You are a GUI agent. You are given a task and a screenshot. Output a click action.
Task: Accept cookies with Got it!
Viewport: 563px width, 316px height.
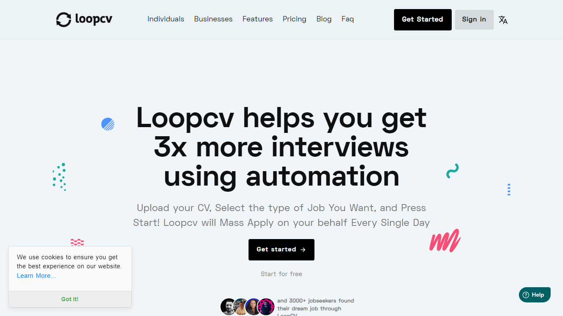[70, 299]
